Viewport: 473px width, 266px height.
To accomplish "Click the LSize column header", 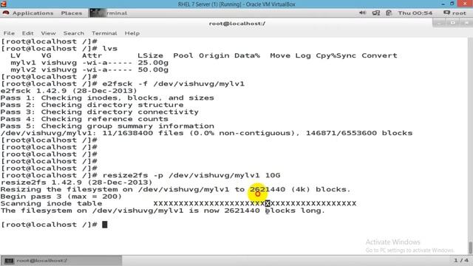I will [150, 56].
